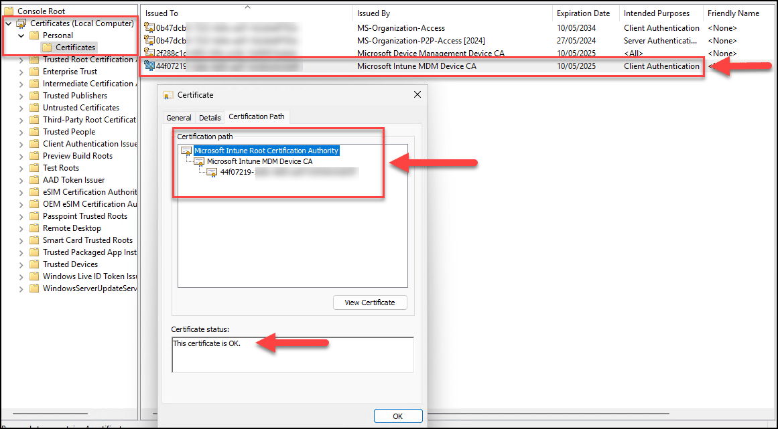Expand the Intermediate Certification Authorities node
The width and height of the screenshot is (778, 429).
[x=21, y=84]
